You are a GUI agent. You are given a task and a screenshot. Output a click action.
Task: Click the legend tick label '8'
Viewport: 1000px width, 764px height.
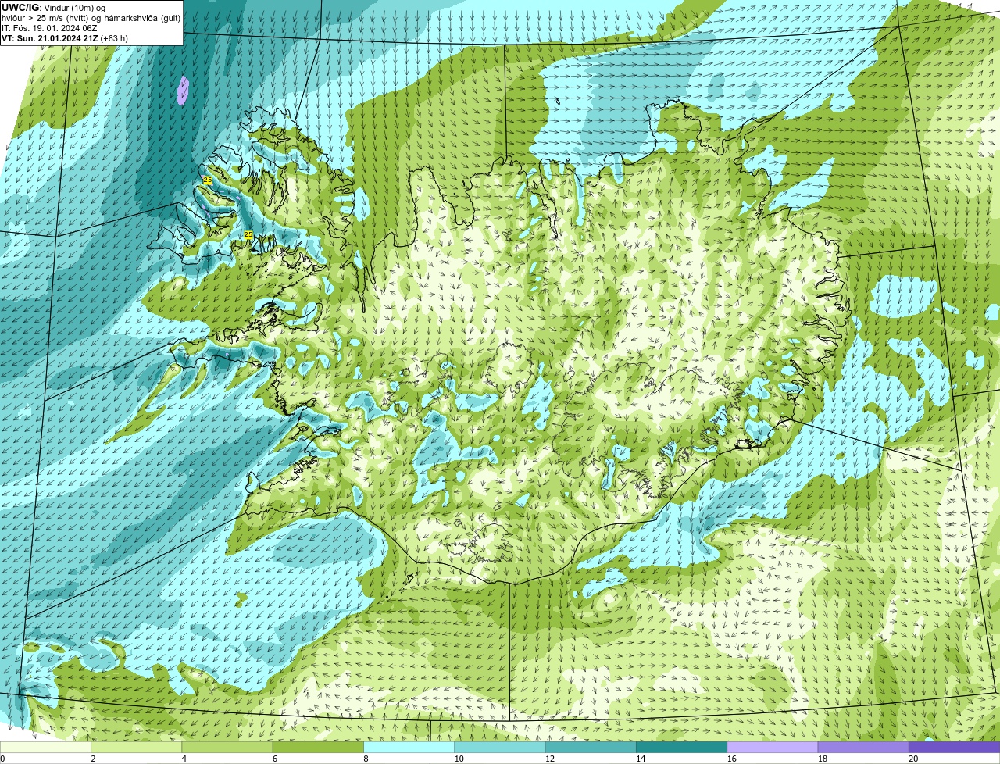366,759
